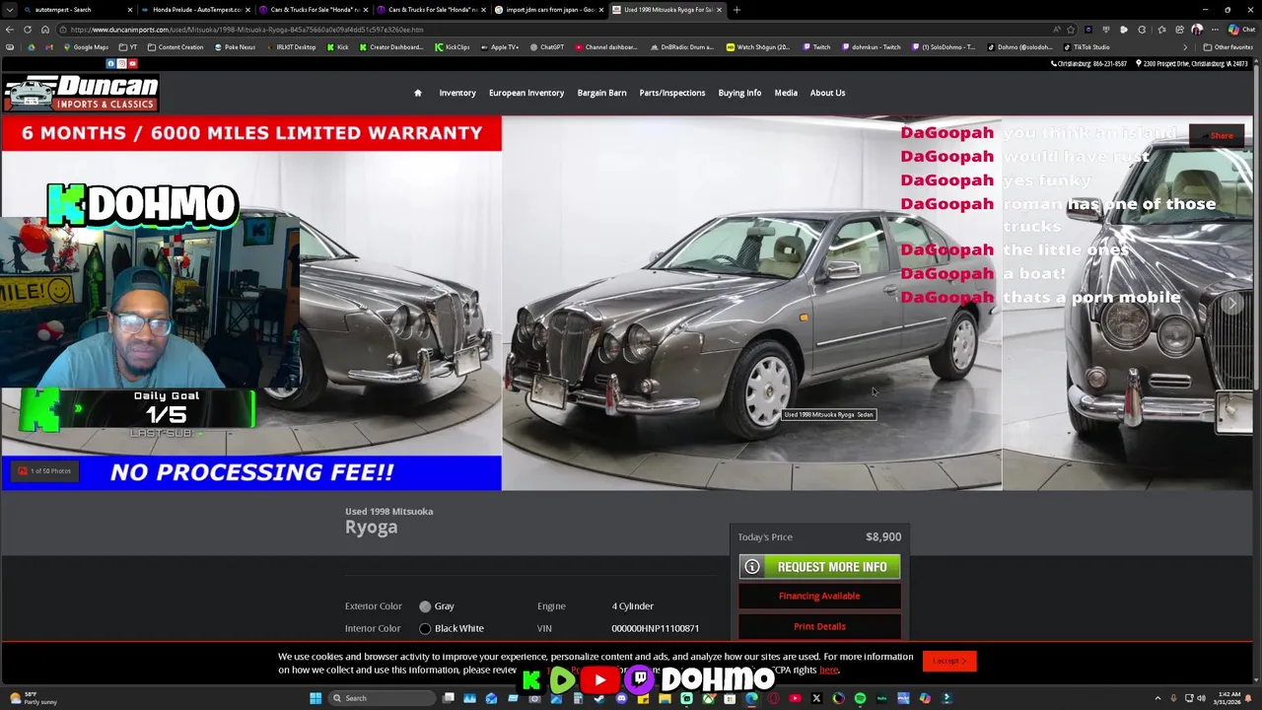Switch to import jdm cars tab
1262x710 pixels.
tap(549, 10)
